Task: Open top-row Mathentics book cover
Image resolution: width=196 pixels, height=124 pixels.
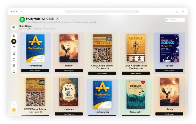Action: pyautogui.click(x=35, y=48)
